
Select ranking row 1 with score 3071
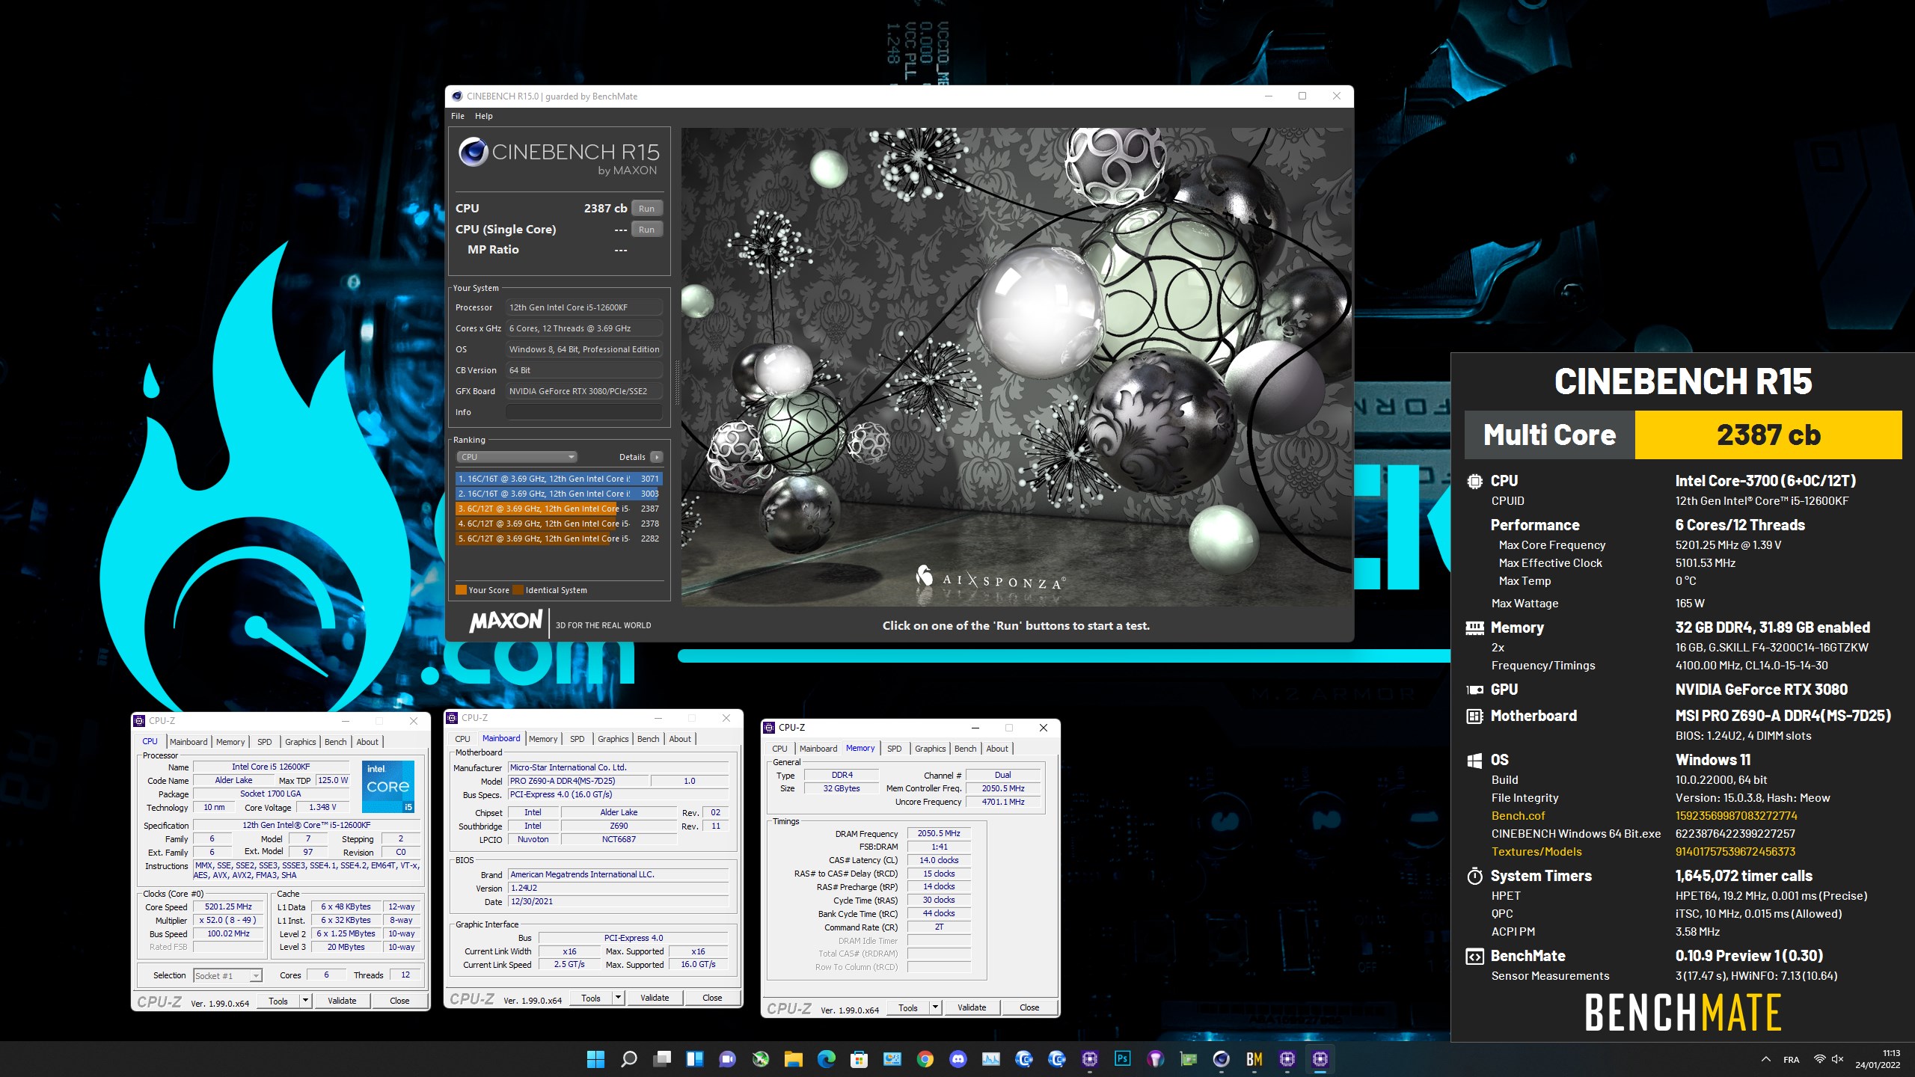(559, 479)
